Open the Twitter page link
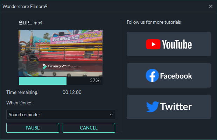Image resolution: width=217 pixels, height=140 pixels. pos(169,107)
